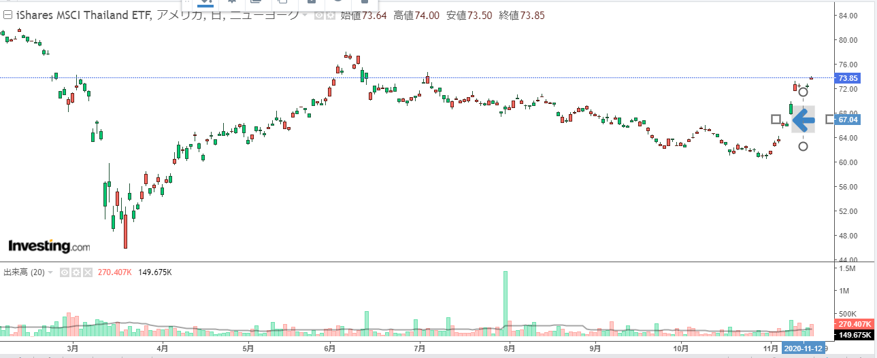Viewport: 877px width, 358px height.
Task: Toggle the eye icon of 出来高 indicator
Action: click(x=65, y=272)
